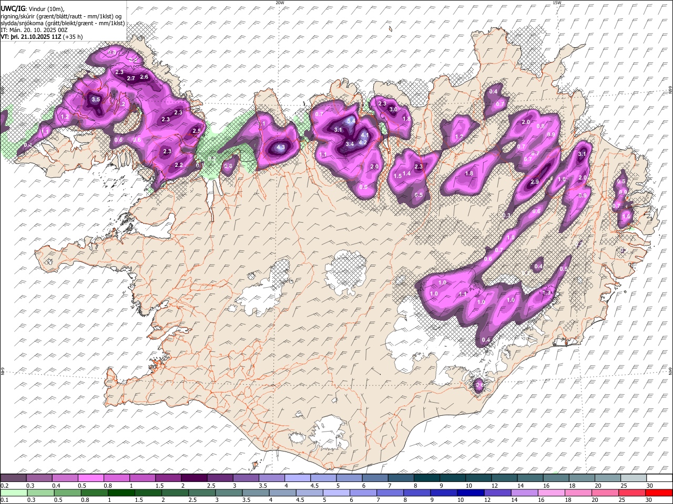673x504 pixels.
Task: Click the deep blue 10 rain legend swatch
Action: coord(471,492)
